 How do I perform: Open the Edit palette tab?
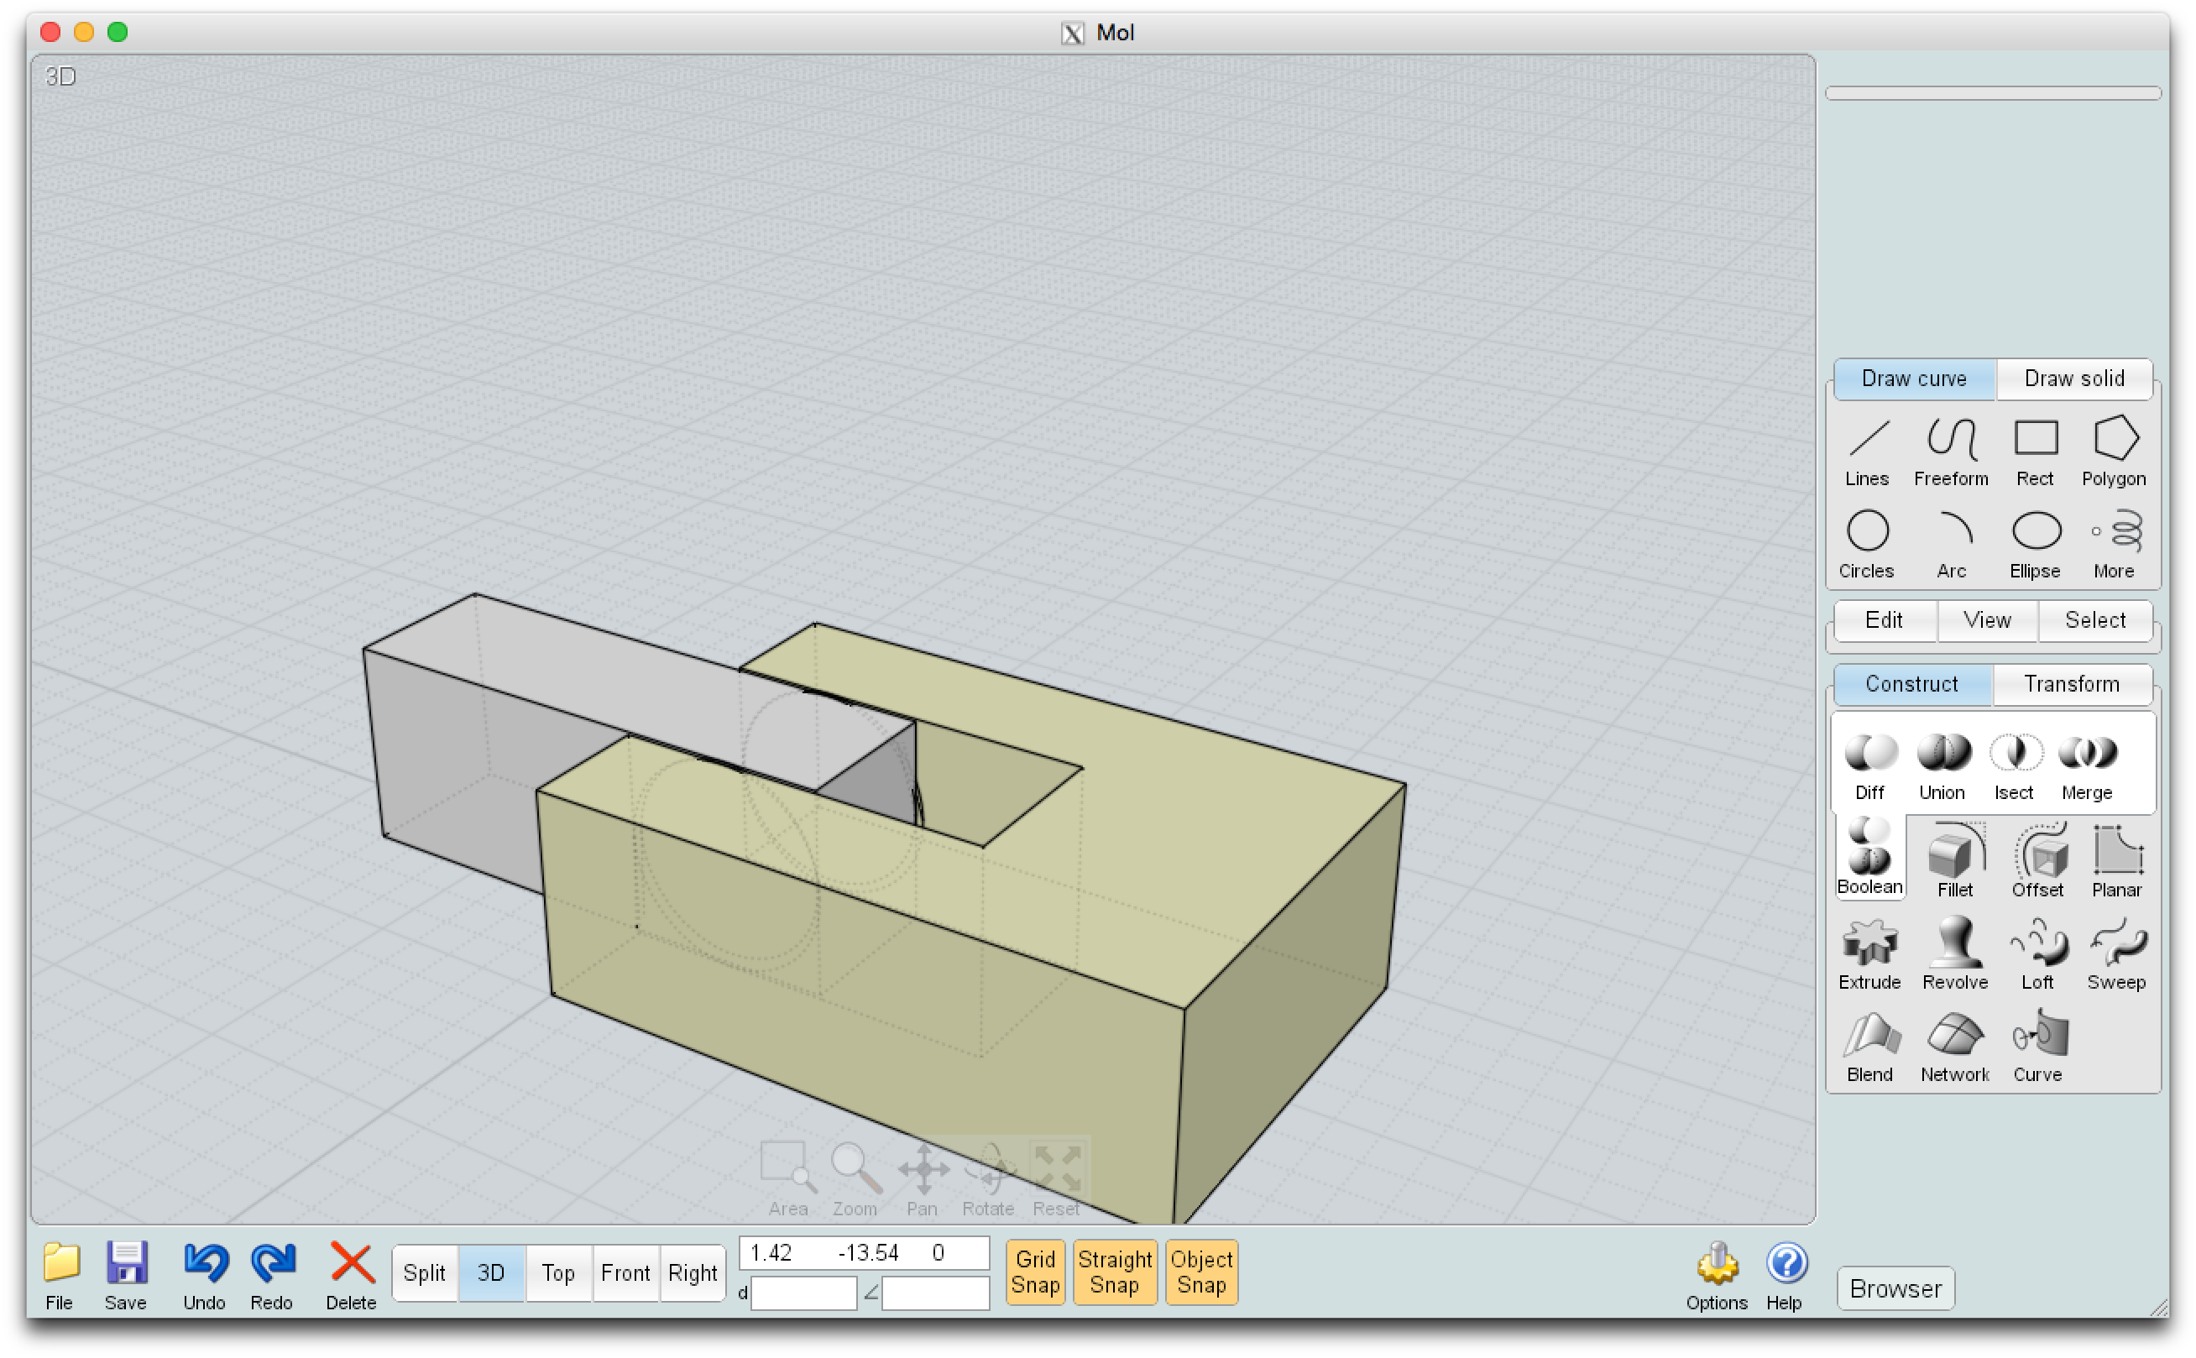[x=1884, y=619]
